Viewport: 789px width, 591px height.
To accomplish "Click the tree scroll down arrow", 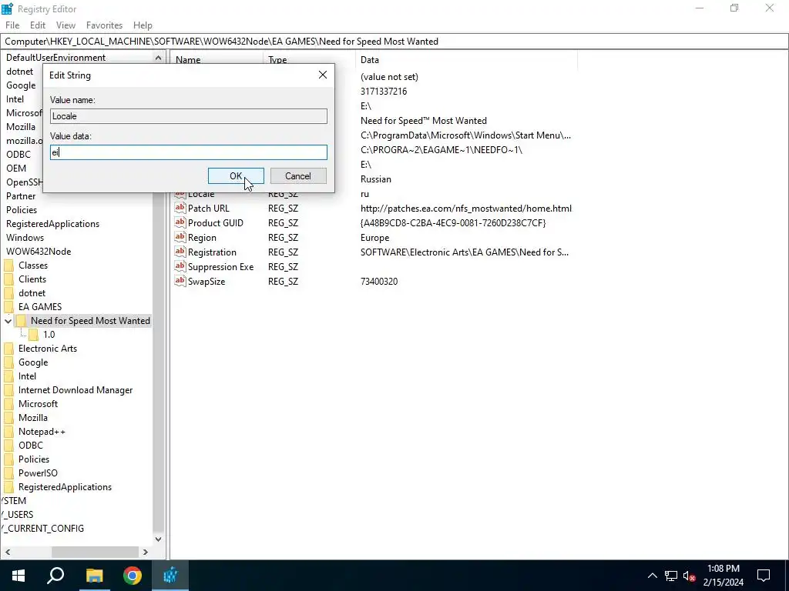I will coord(158,539).
